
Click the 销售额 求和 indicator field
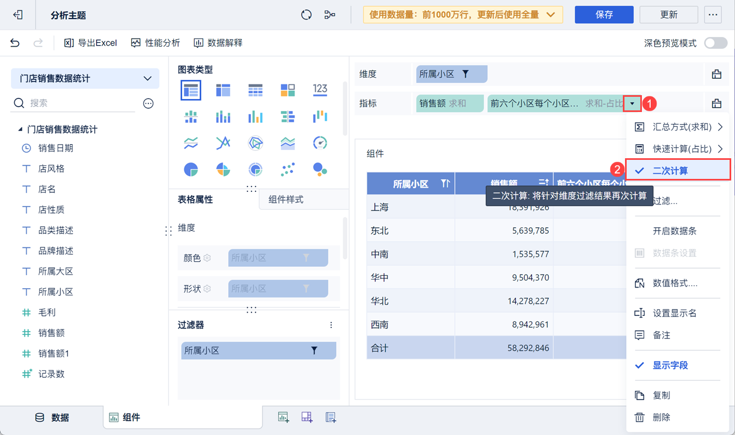coord(450,103)
